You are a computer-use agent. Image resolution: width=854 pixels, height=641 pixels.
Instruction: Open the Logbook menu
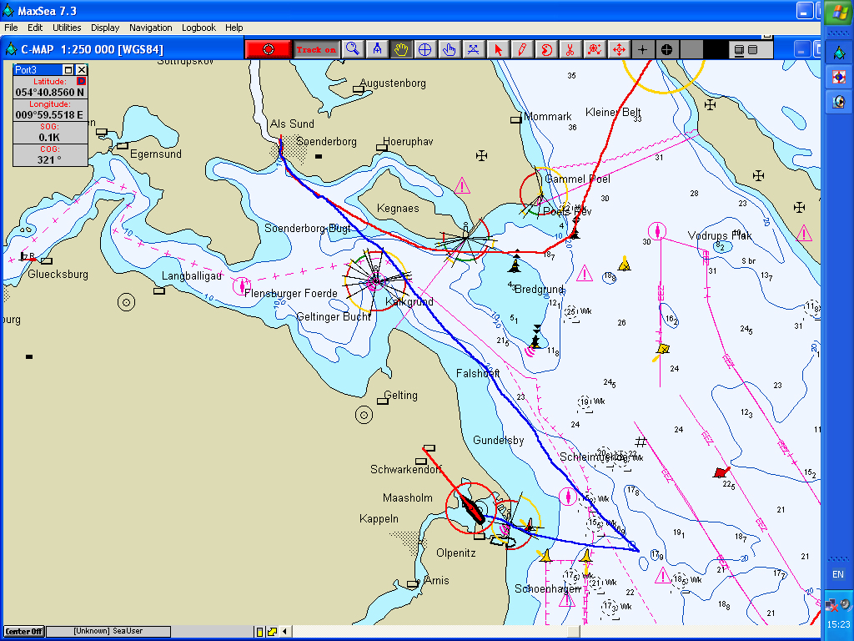click(198, 28)
